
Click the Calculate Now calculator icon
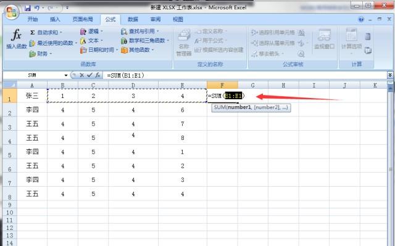[368, 36]
